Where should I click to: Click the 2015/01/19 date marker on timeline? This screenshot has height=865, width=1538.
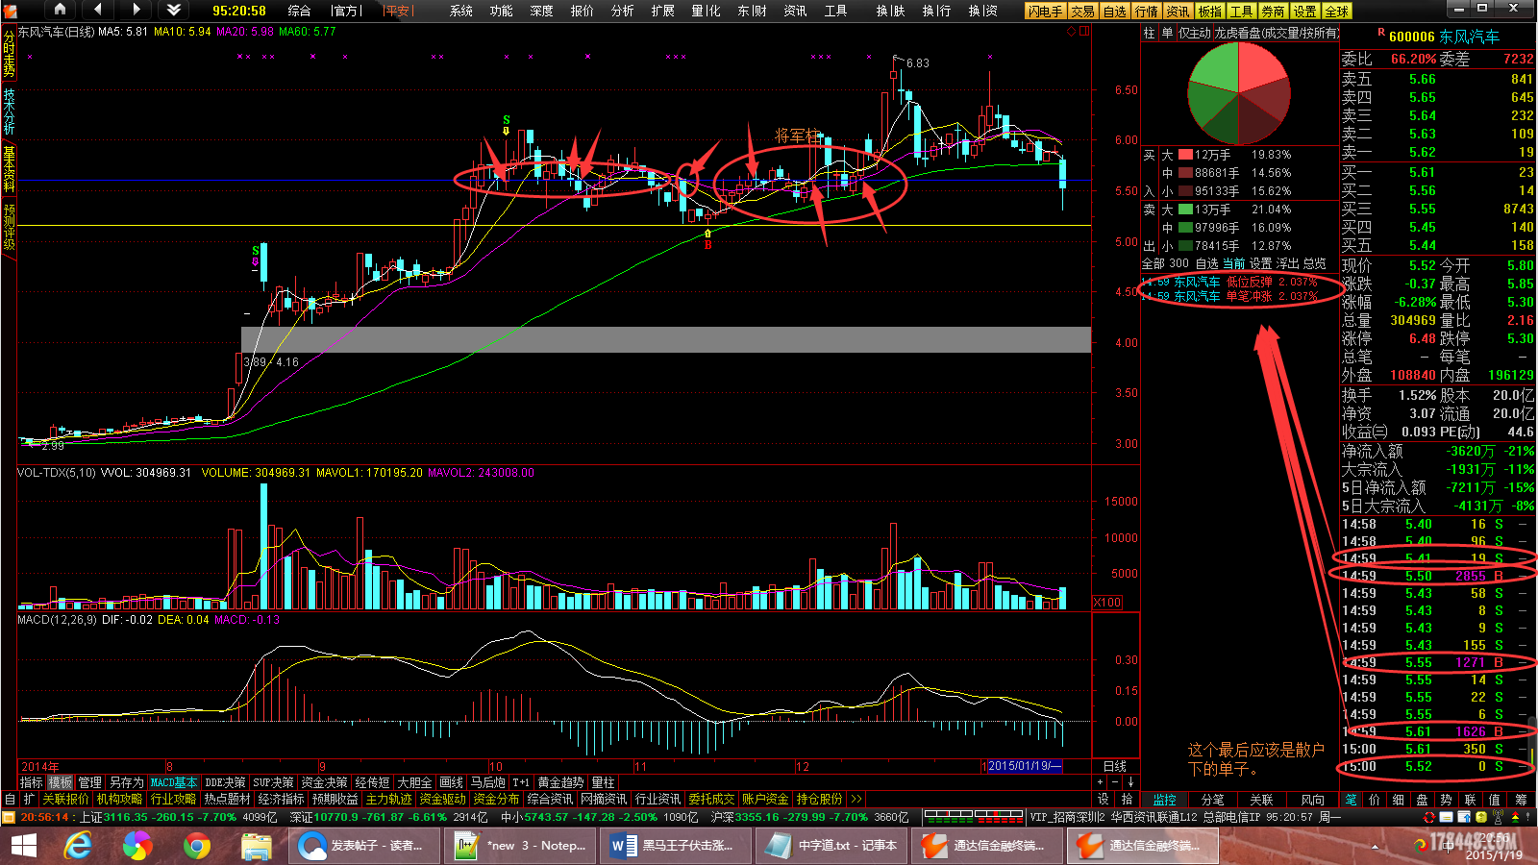point(1024,766)
